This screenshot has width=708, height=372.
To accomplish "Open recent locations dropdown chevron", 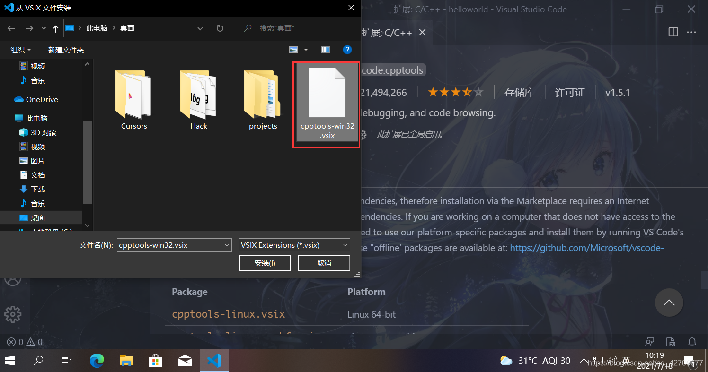I will (44, 29).
